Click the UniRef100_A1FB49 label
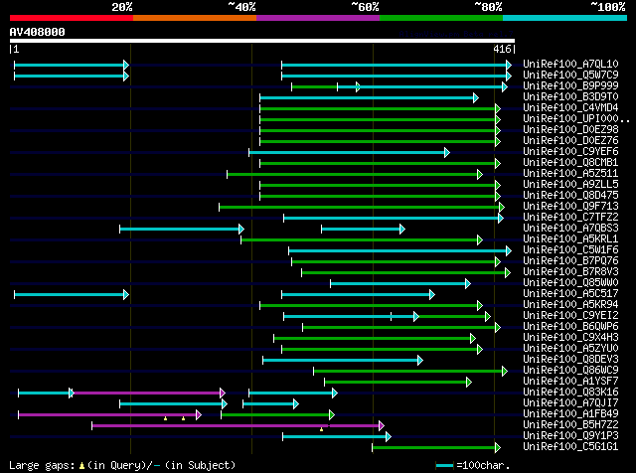Image resolution: width=636 pixels, height=473 pixels. 570,414
